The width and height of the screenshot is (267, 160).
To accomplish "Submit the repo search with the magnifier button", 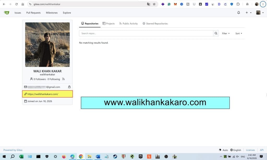I will pos(216,33).
